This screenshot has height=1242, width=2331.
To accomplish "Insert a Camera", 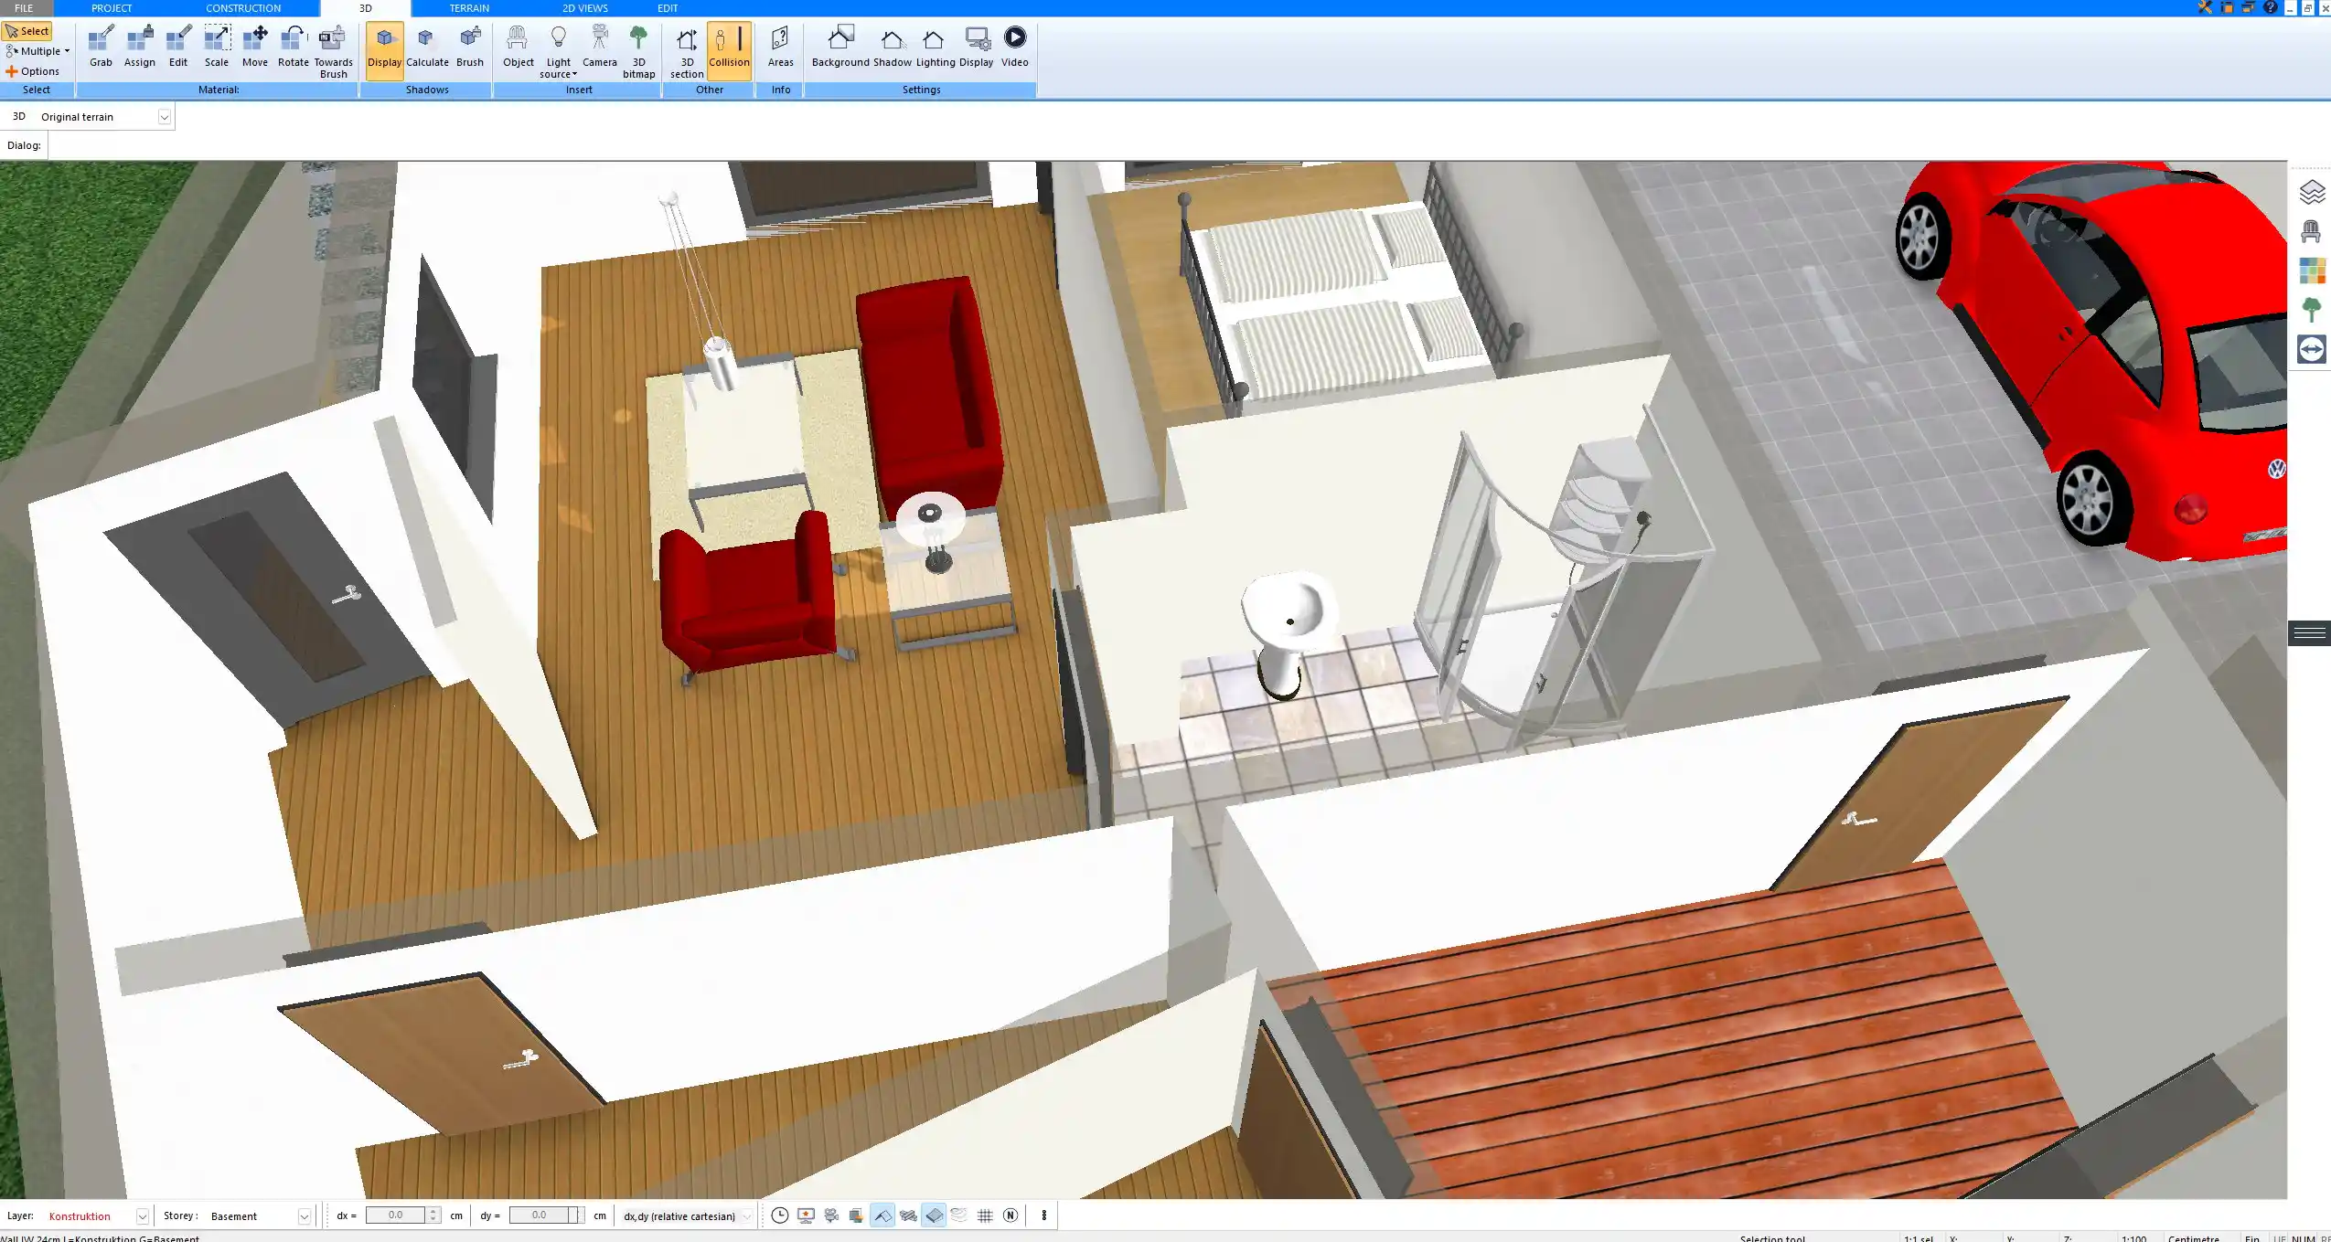I will pyautogui.click(x=600, y=47).
